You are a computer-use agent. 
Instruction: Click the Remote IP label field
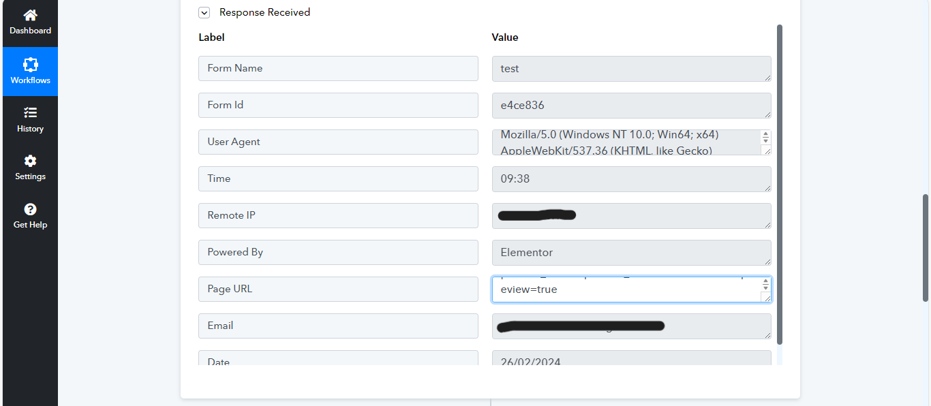[x=338, y=215]
